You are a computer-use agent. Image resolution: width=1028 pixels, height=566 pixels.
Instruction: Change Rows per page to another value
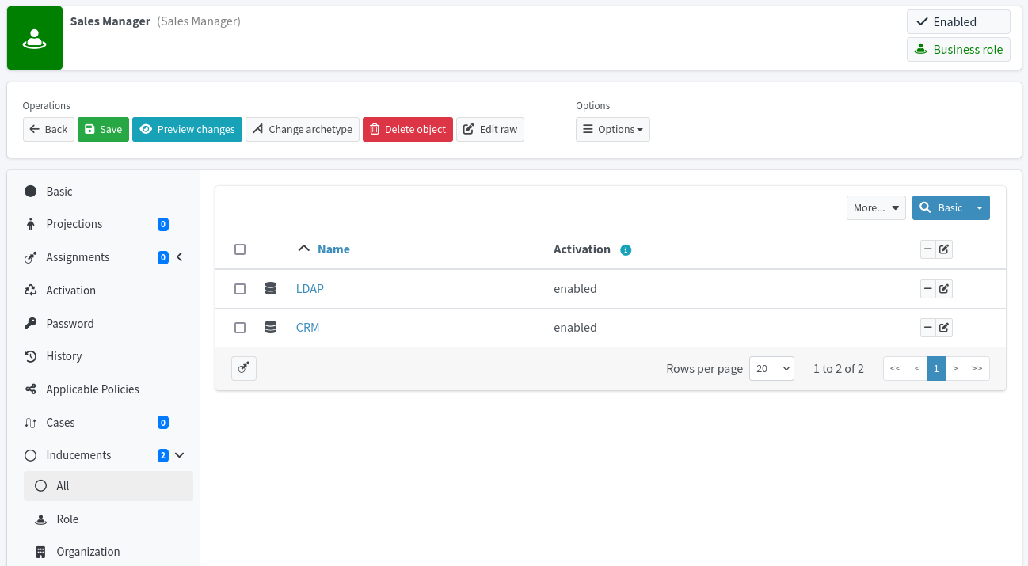[771, 368]
